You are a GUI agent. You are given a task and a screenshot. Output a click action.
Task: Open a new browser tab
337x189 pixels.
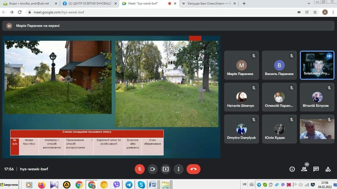pos(244,4)
